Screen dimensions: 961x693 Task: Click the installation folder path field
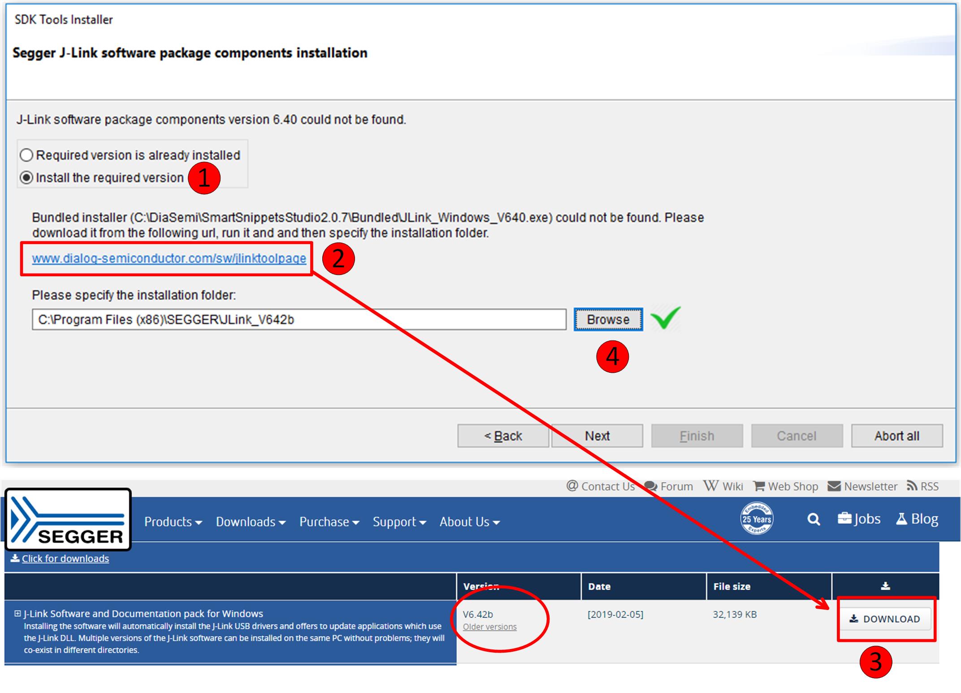299,319
